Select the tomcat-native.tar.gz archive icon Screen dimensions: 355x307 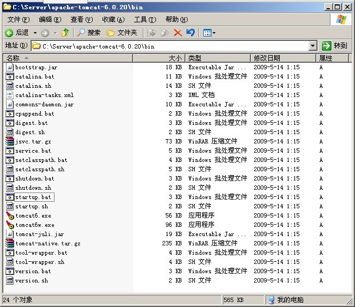(x=9, y=243)
